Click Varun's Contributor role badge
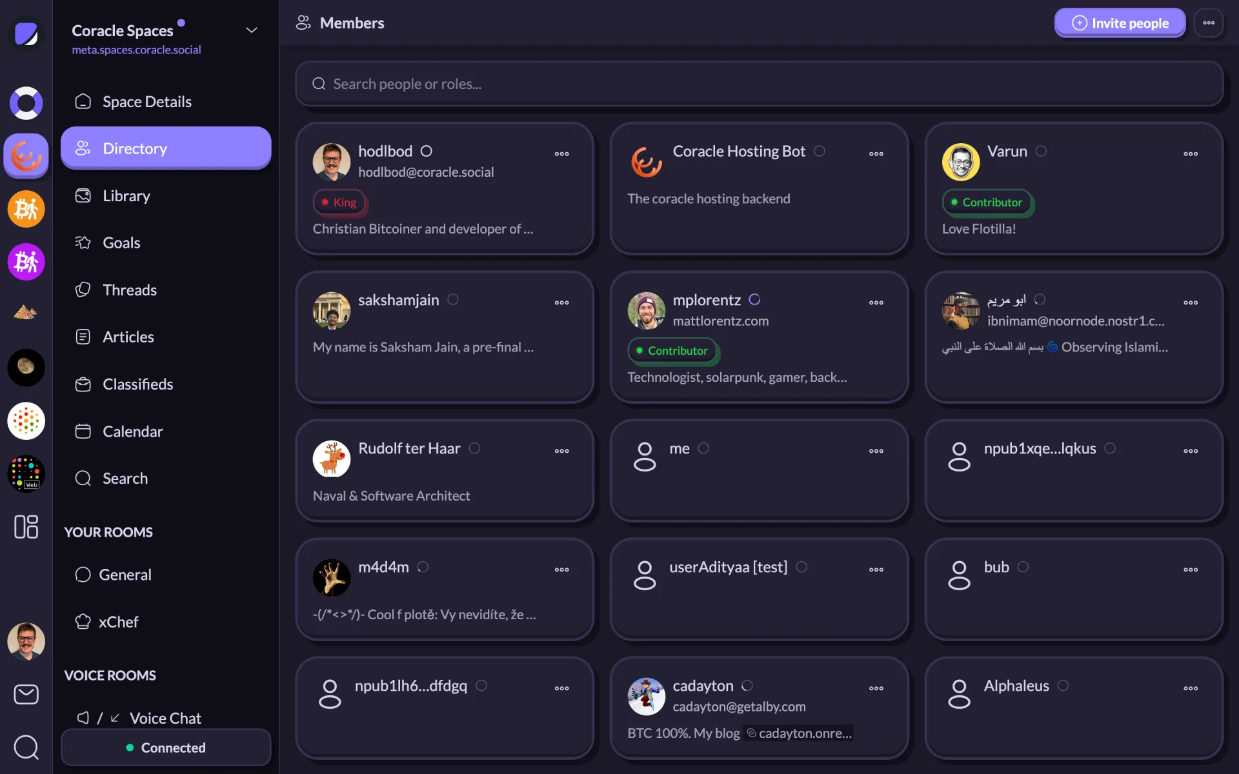Screen dimensions: 1239x774 click(987, 203)
